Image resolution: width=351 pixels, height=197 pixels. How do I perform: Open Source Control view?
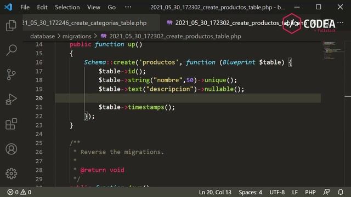tap(11, 74)
